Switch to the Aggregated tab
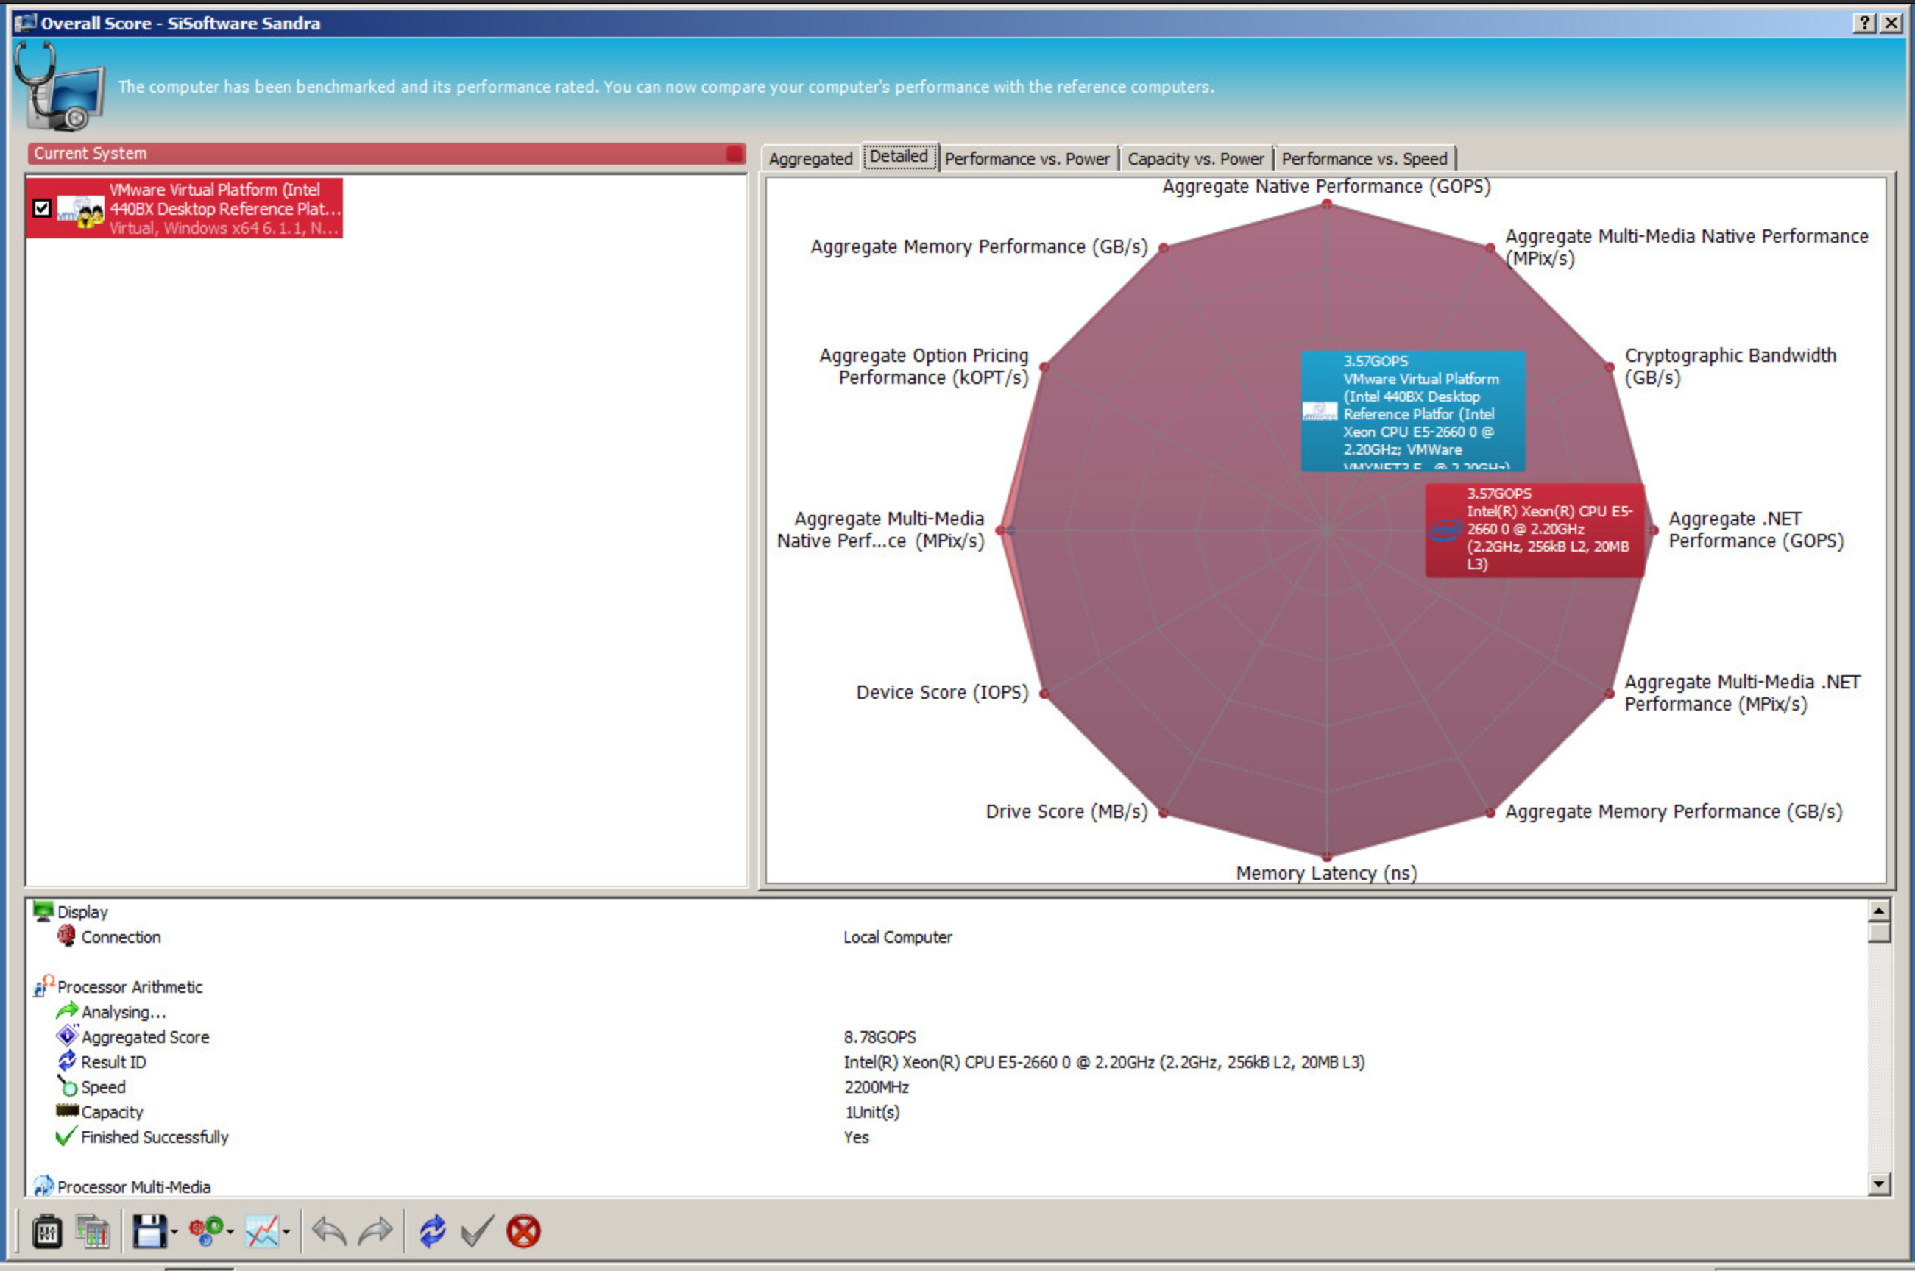This screenshot has height=1271, width=1915. 810,159
